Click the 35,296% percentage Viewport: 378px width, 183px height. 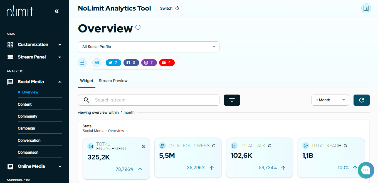[196, 168]
